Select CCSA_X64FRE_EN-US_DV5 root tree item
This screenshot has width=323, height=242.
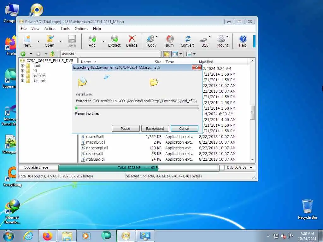[x=50, y=61]
